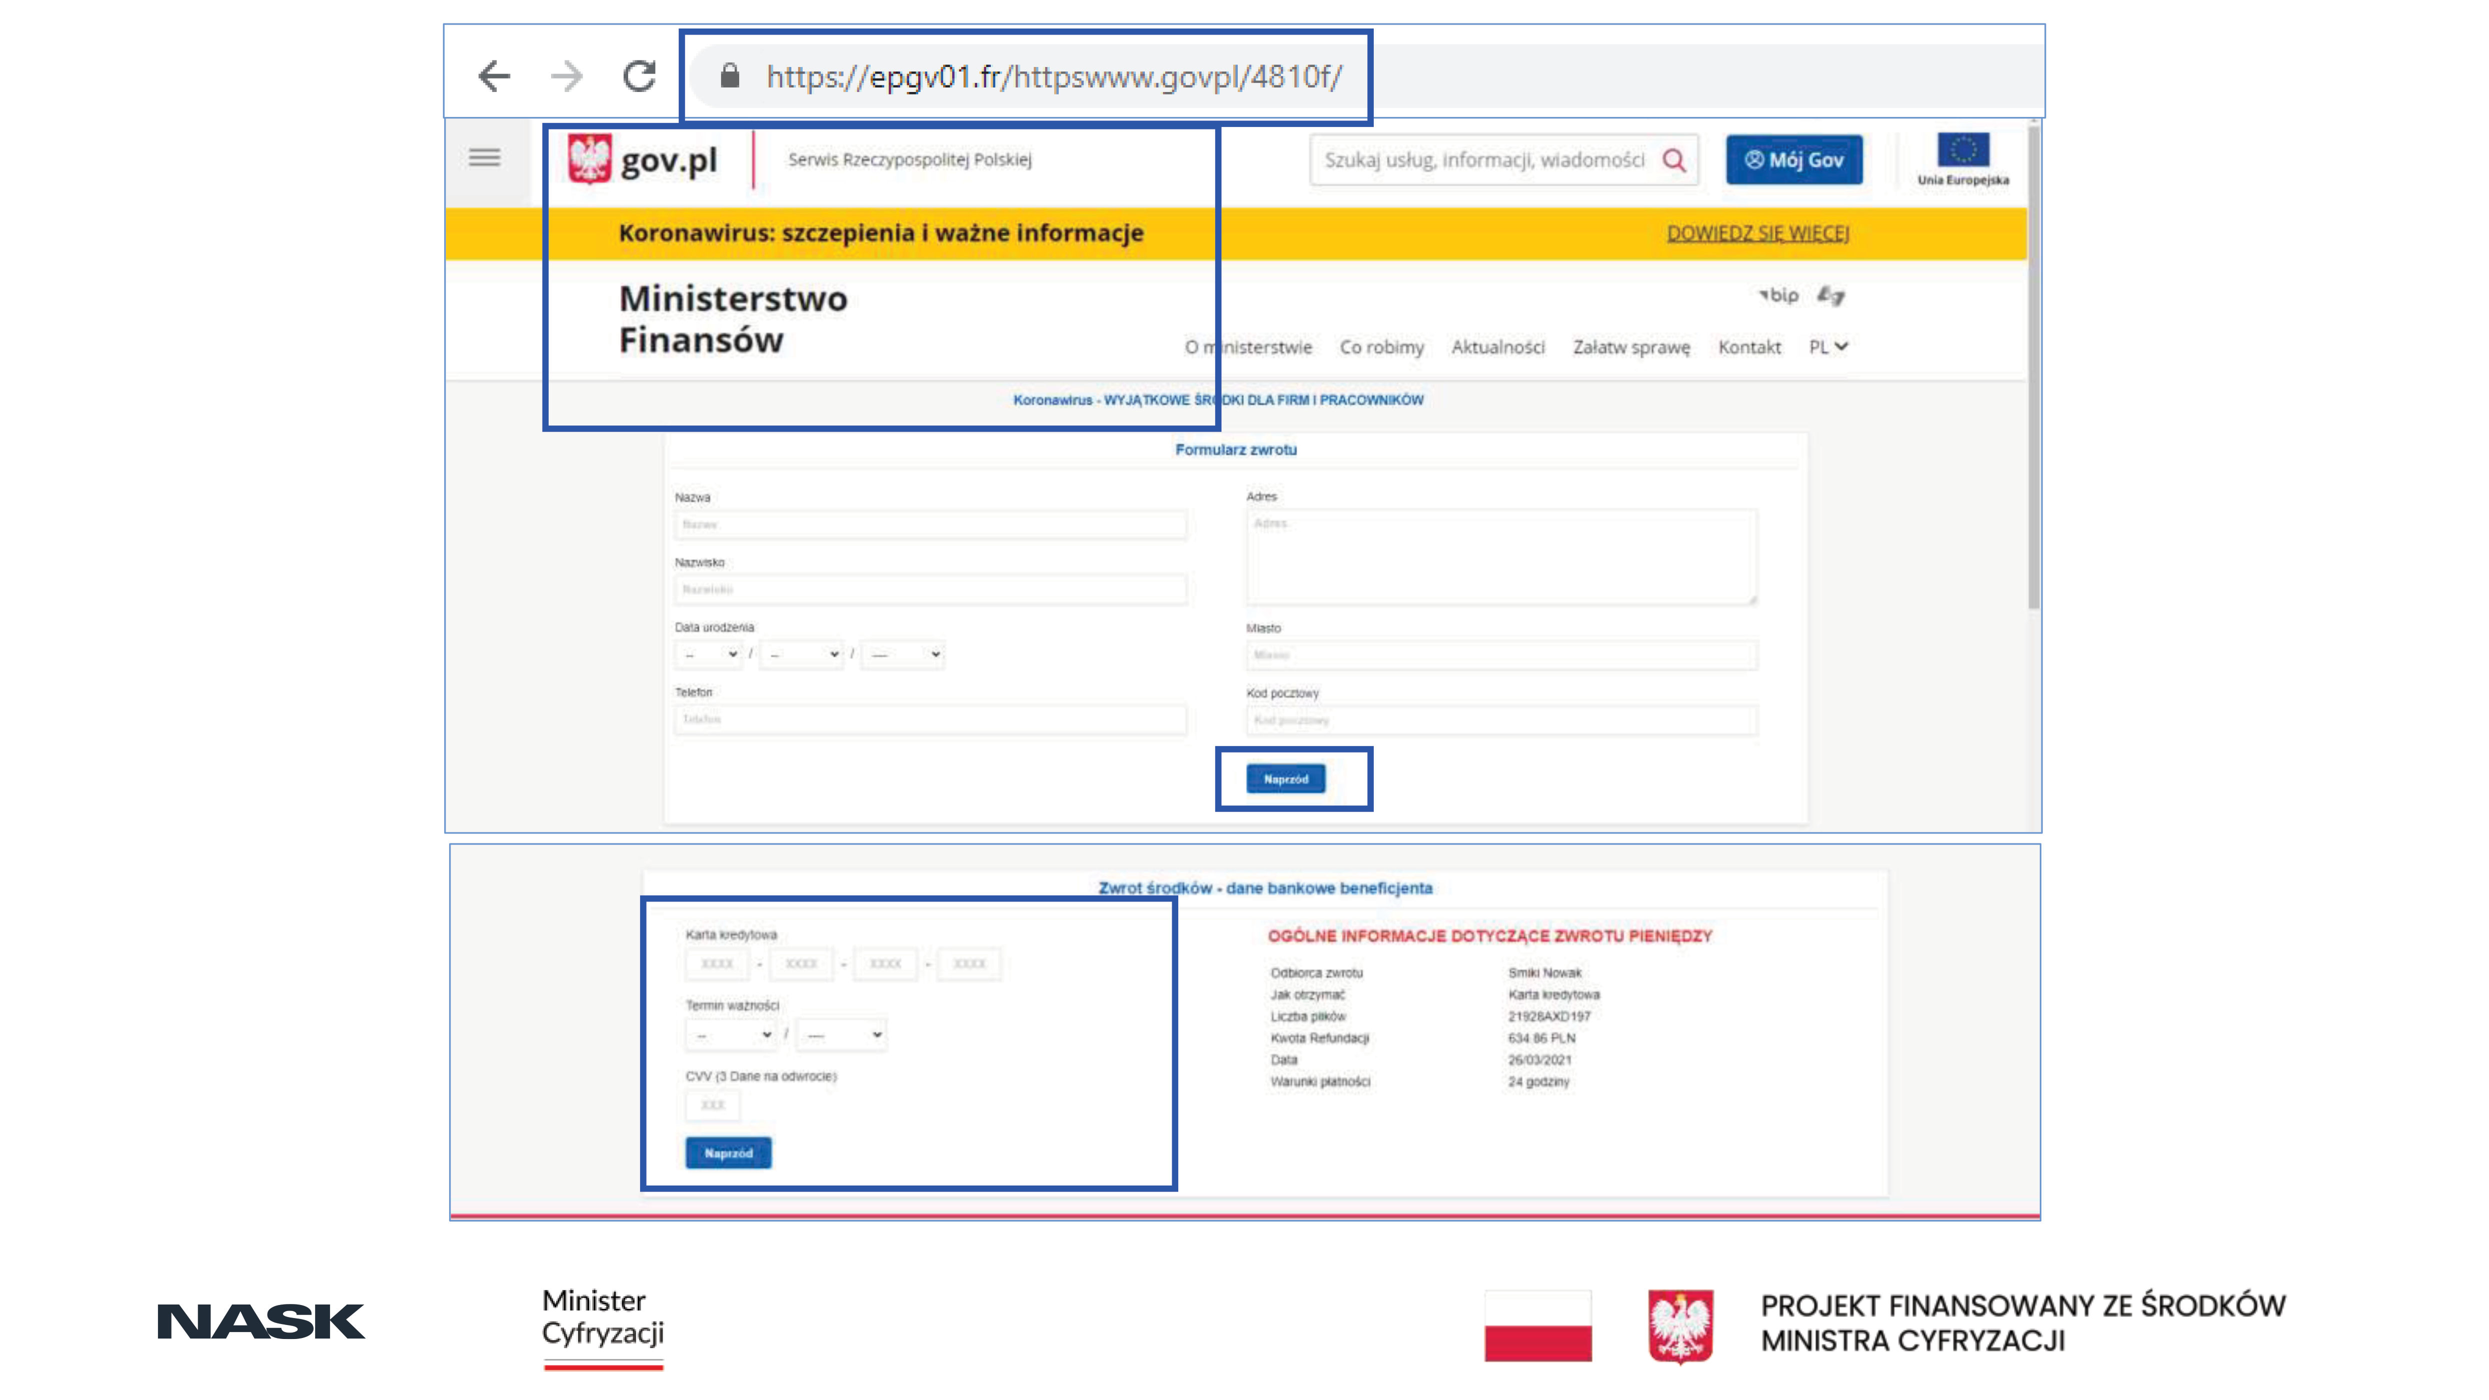Viewport: 2489px width, 1400px height.
Task: Click the 24 godziny payment term value
Action: pos(1539,1082)
